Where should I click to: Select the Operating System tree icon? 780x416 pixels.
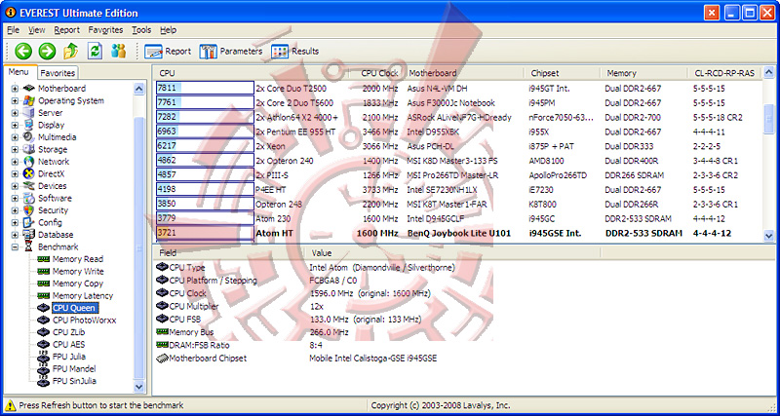[29, 100]
